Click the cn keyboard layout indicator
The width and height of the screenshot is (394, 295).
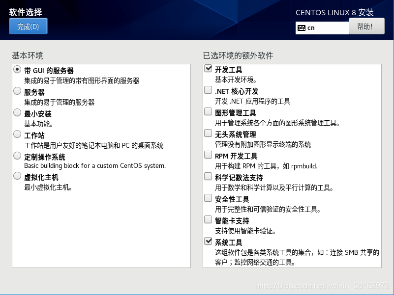[x=322, y=28]
